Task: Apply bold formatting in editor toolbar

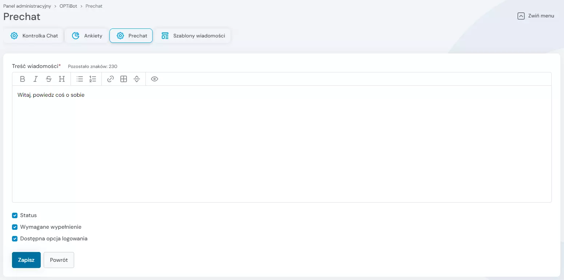Action: 23,79
